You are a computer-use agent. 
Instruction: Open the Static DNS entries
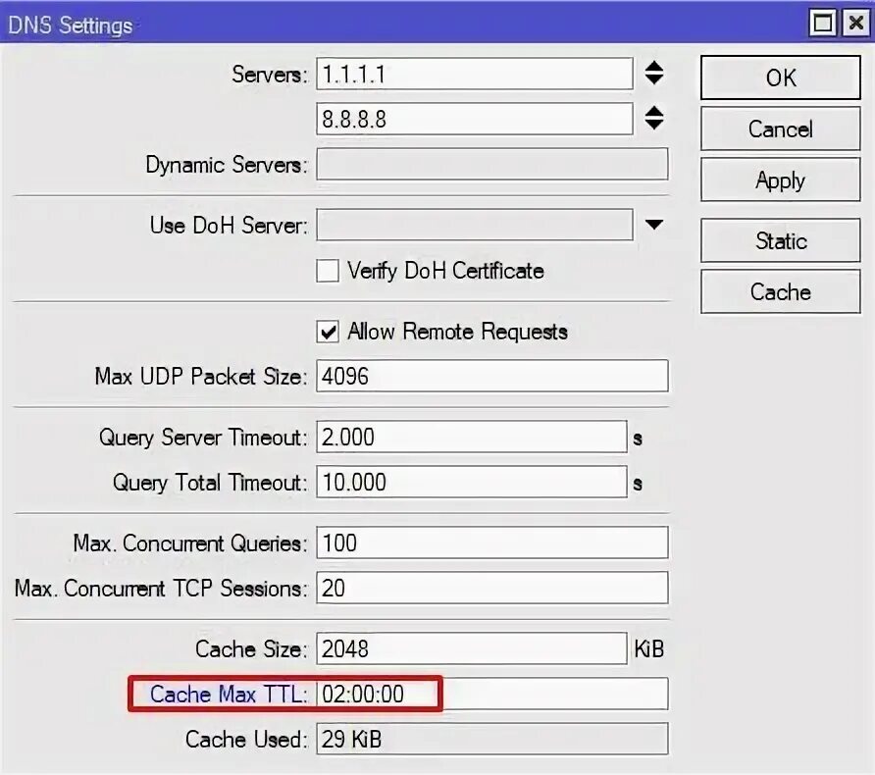pos(780,240)
